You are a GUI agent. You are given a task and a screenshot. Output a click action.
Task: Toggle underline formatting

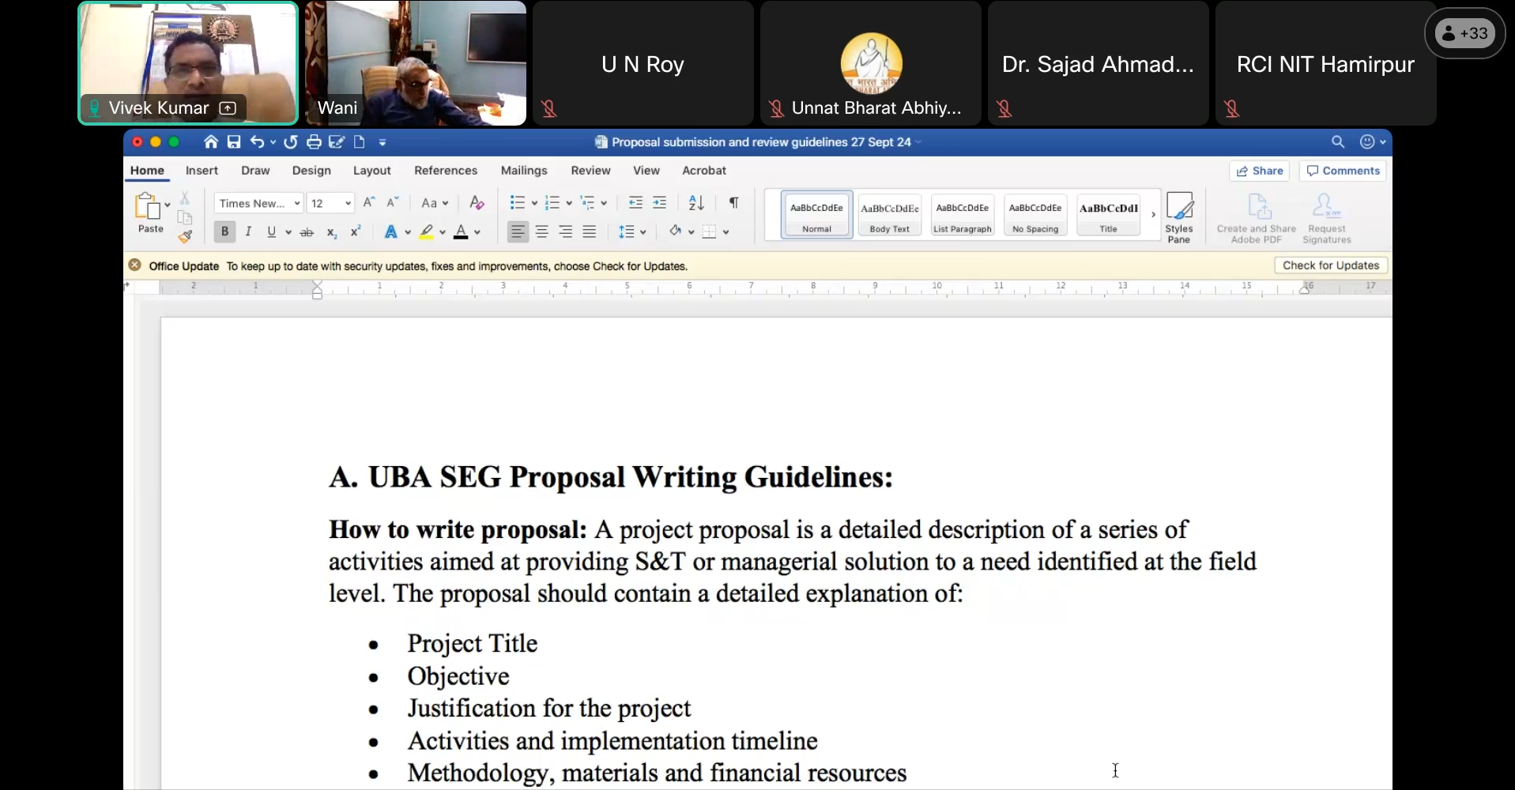271,231
